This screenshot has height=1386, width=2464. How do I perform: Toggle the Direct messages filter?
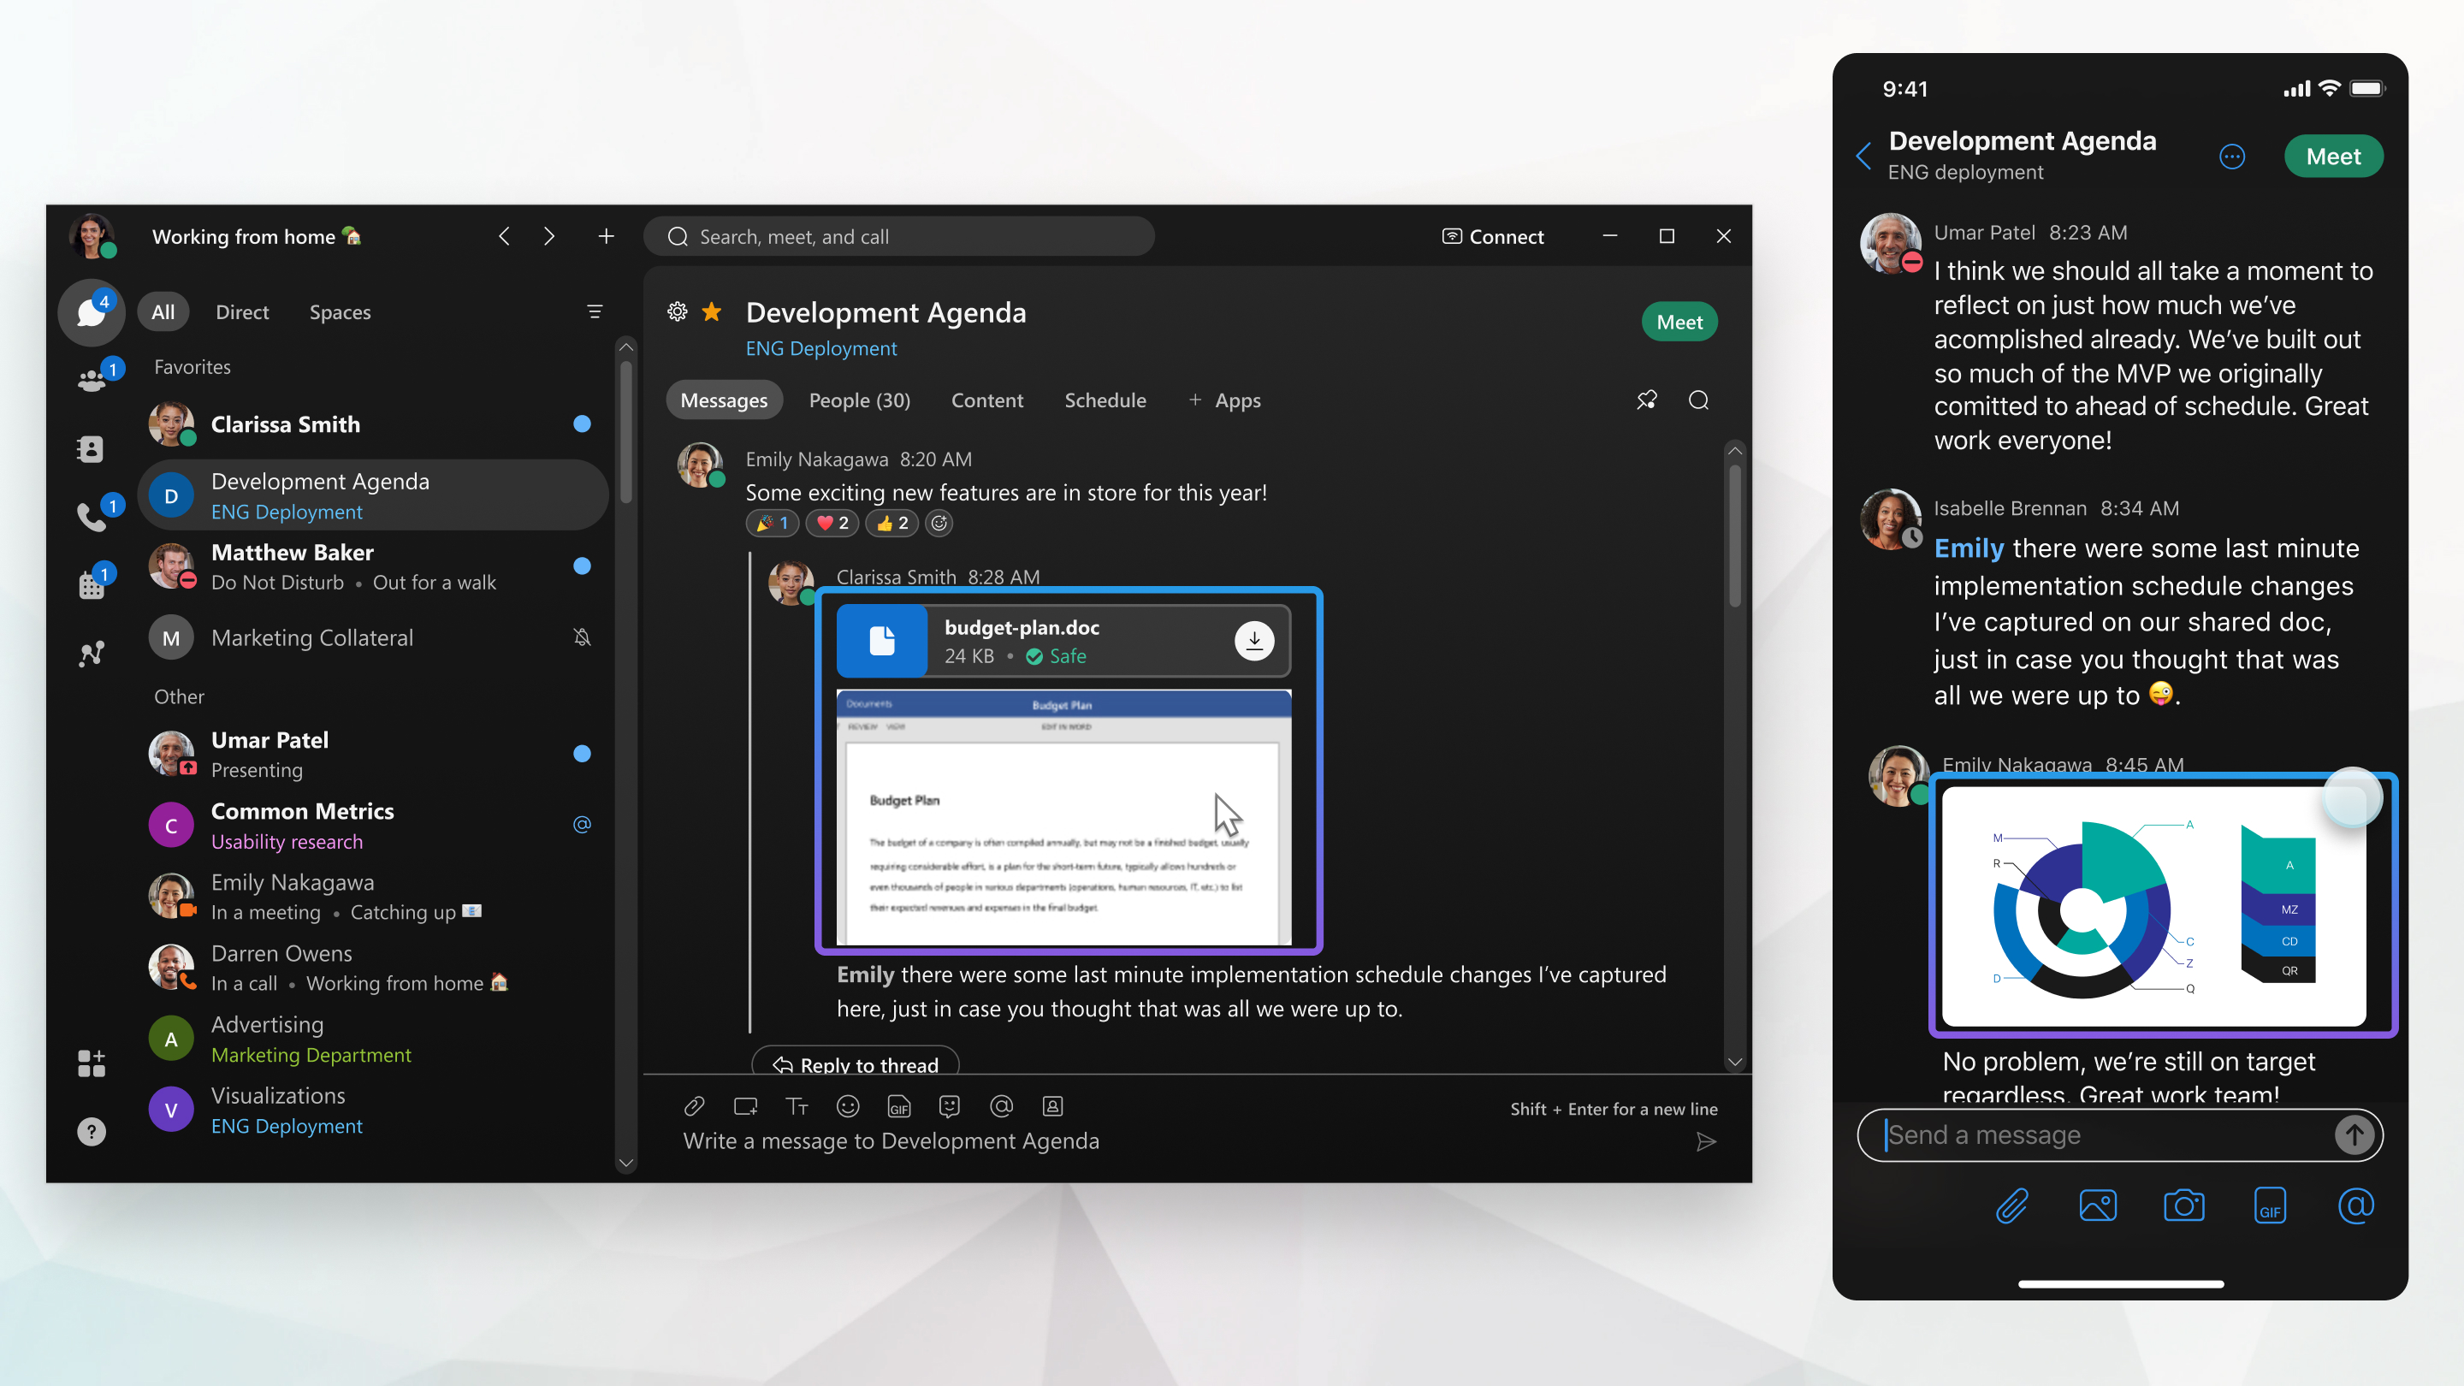[242, 311]
